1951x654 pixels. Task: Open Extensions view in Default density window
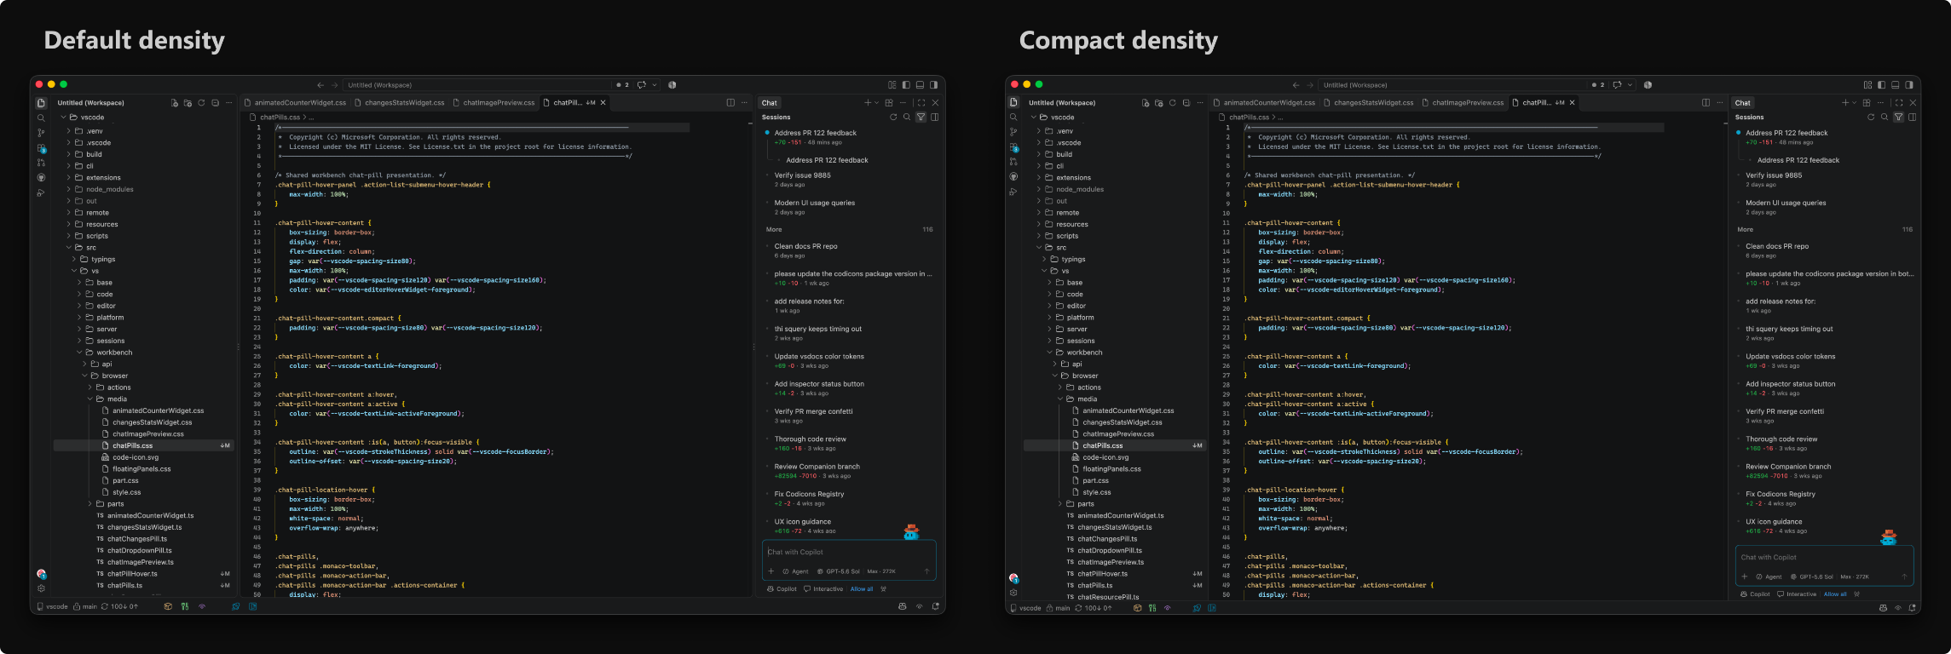[x=40, y=147]
